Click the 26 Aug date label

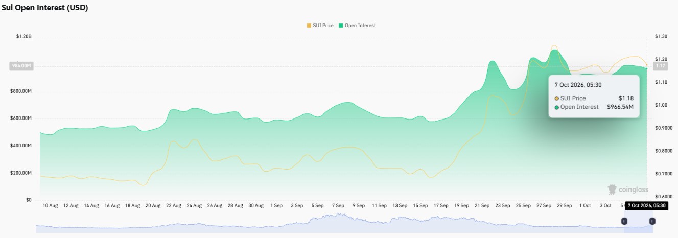[215, 206]
